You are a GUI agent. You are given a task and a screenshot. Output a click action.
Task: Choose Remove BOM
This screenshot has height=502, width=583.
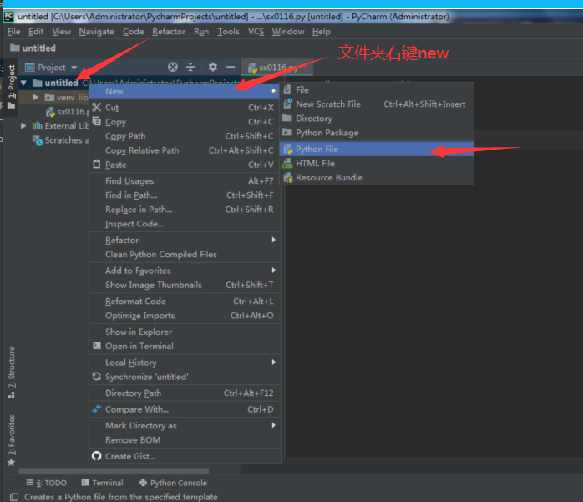(185, 440)
